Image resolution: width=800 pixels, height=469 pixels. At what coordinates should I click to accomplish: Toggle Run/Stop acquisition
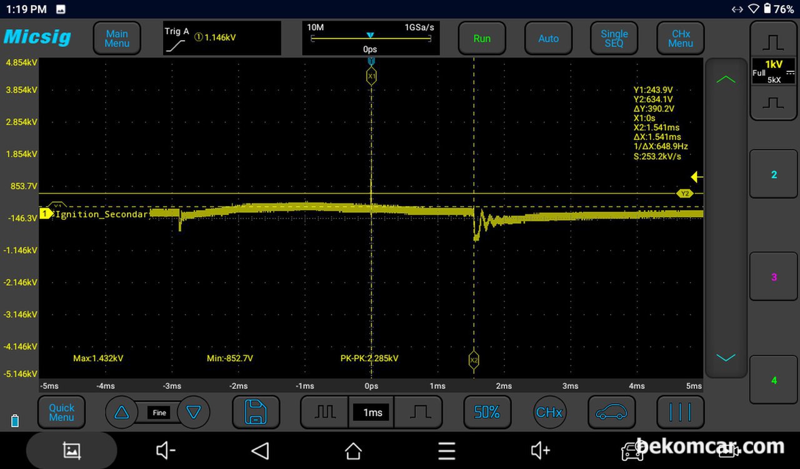(x=482, y=39)
